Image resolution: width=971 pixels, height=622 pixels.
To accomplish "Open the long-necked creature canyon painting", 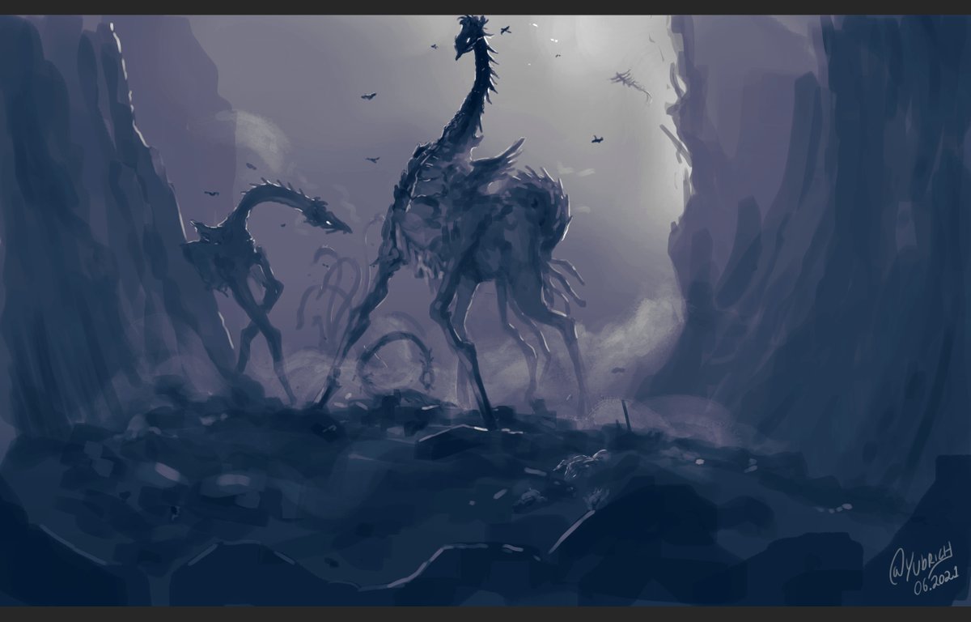I will (485, 311).
